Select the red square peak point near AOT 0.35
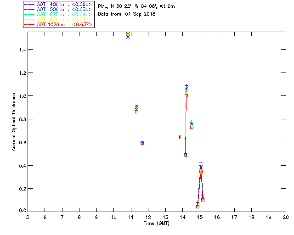Viewport: 294px width, 235px height. tap(201, 171)
